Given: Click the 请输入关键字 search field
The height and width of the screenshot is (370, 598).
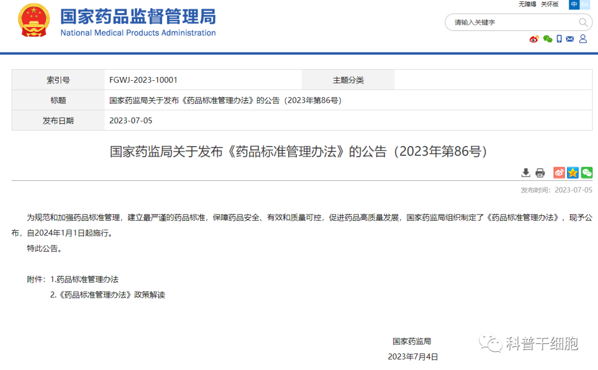Looking at the screenshot, I should pos(512,22).
